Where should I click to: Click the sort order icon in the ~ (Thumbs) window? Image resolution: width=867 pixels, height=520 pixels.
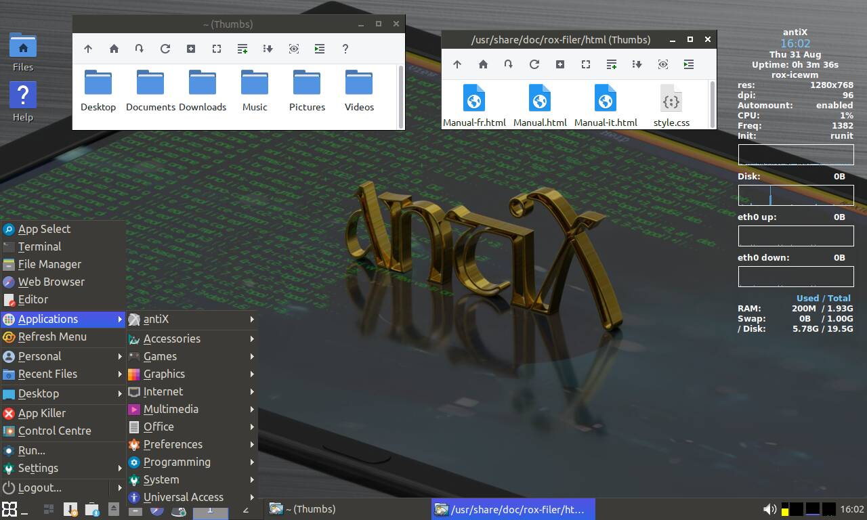(268, 49)
